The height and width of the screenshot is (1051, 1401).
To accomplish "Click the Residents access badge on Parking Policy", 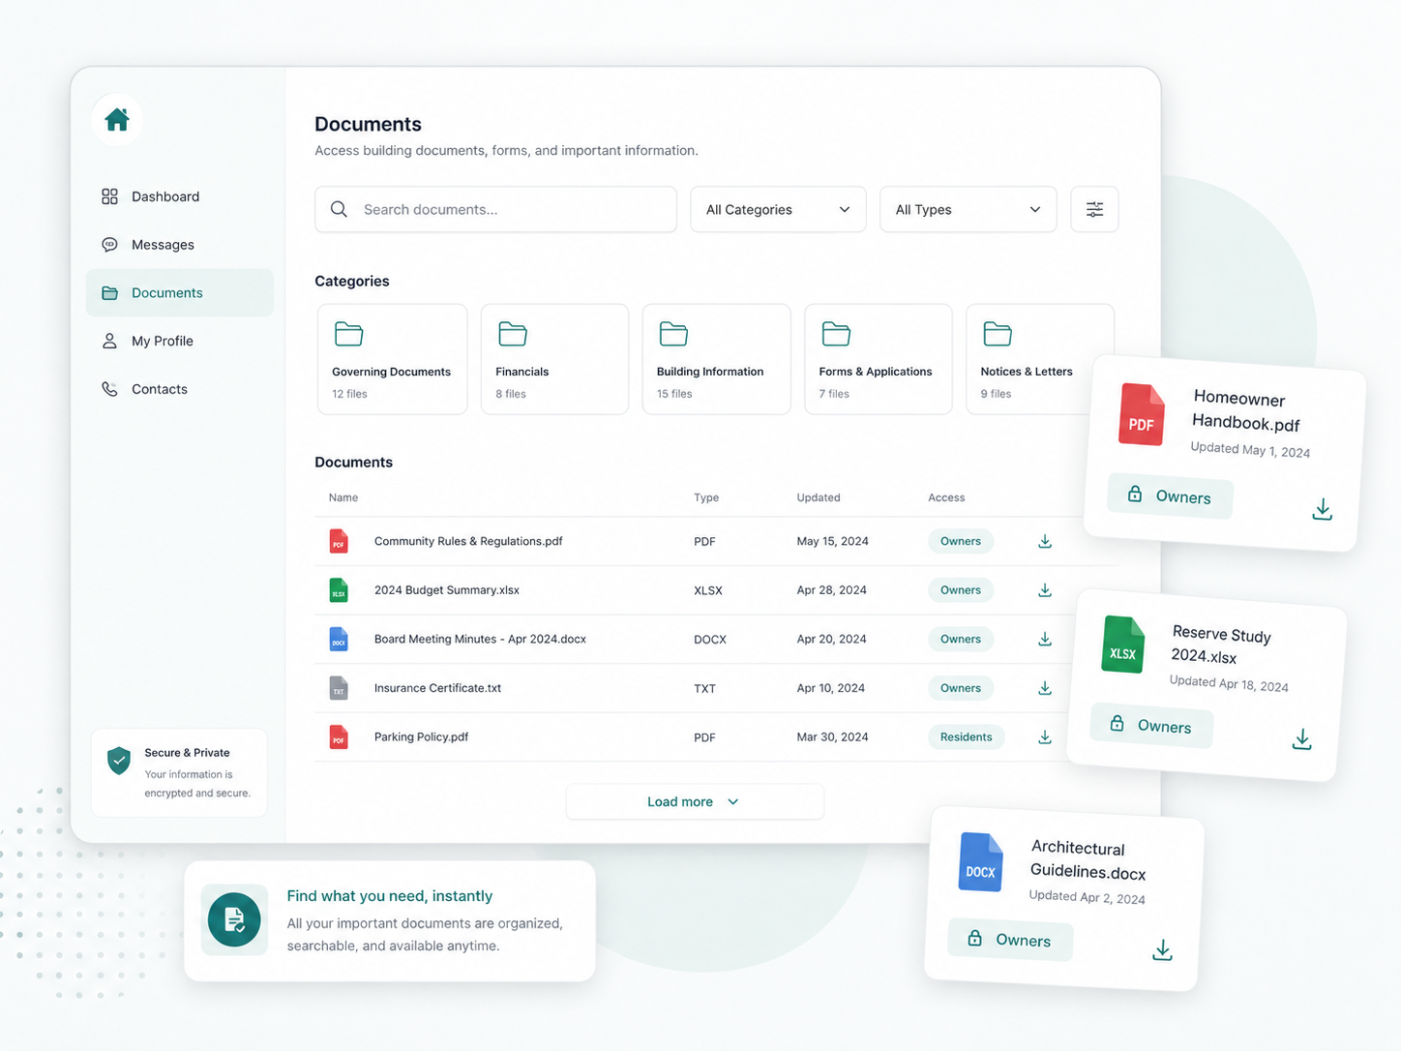I will (x=966, y=737).
